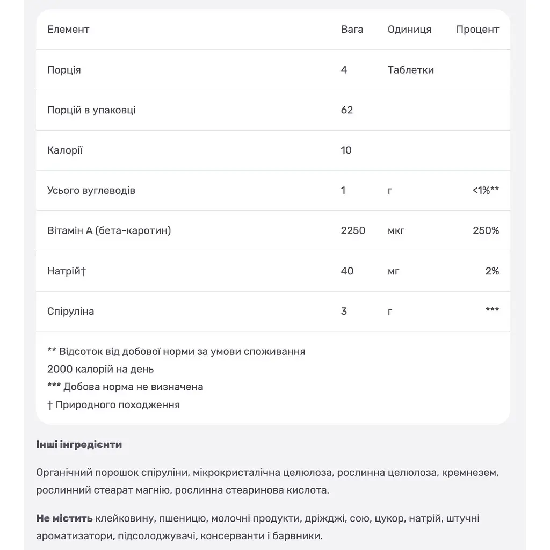The width and height of the screenshot is (550, 550).
Task: Click the Спіруліна row label
Action: coord(71,312)
